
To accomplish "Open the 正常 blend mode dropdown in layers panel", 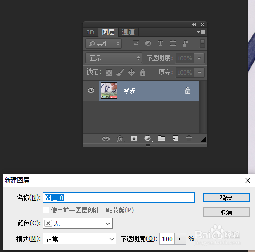I will [x=114, y=58].
